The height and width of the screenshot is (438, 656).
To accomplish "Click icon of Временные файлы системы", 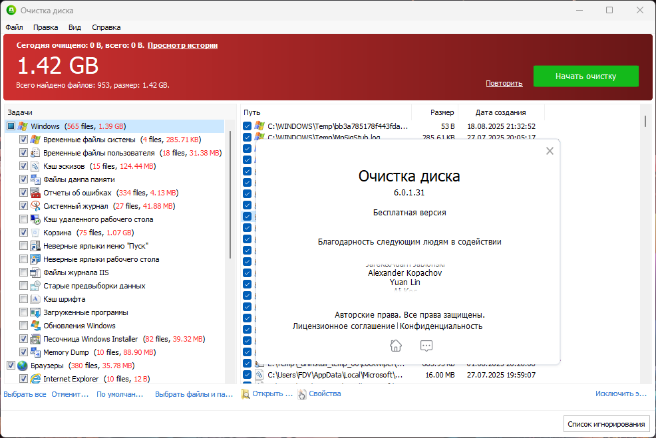I will pos(35,140).
